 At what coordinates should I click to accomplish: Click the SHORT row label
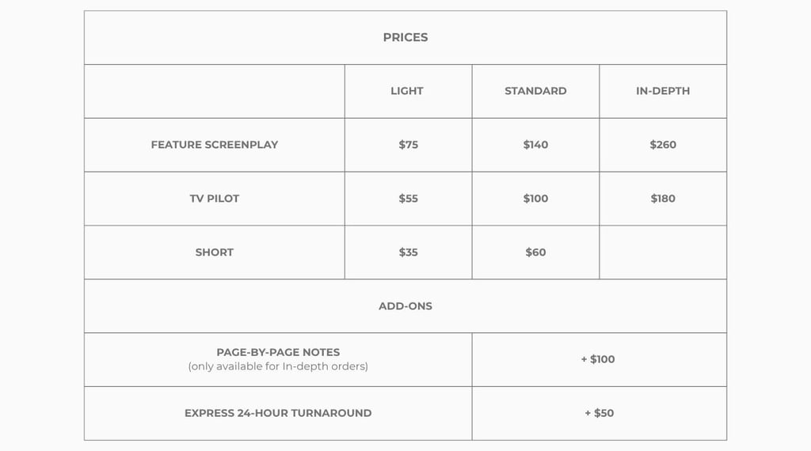click(214, 252)
